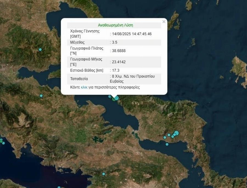Click the Αναθεωρημένη Λύση header

pos(115,25)
